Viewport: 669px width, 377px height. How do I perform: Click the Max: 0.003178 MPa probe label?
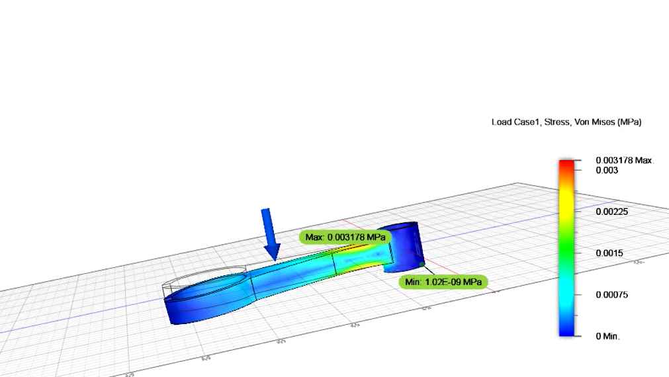tap(345, 237)
